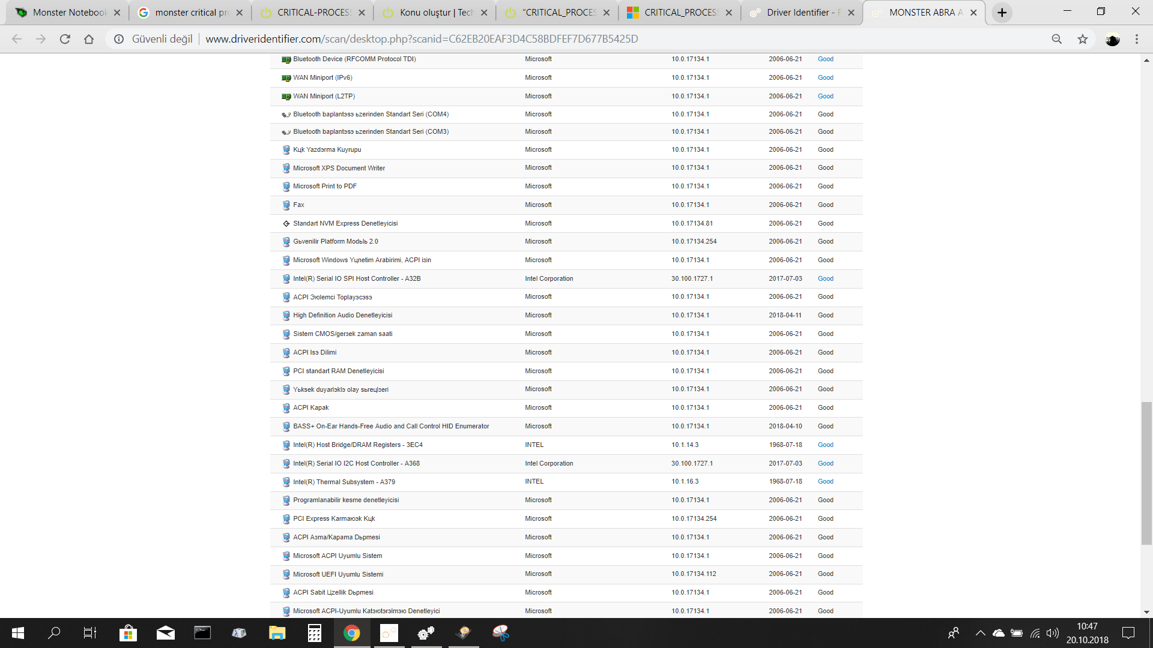Bookmark this page with star icon
This screenshot has width=1153, height=648.
coord(1082,39)
